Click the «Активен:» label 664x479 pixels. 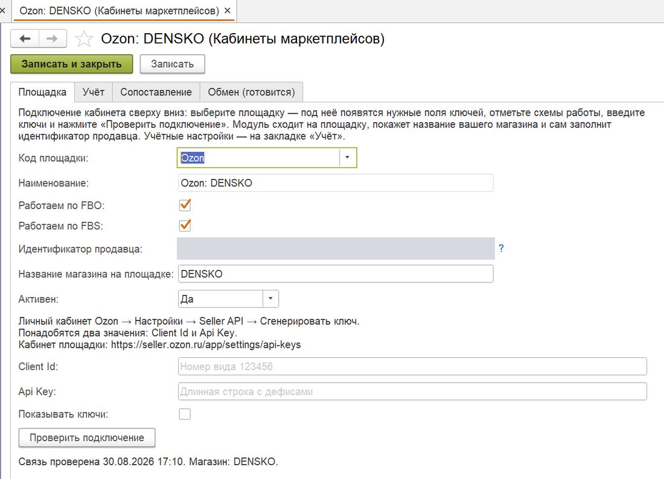[x=39, y=299]
